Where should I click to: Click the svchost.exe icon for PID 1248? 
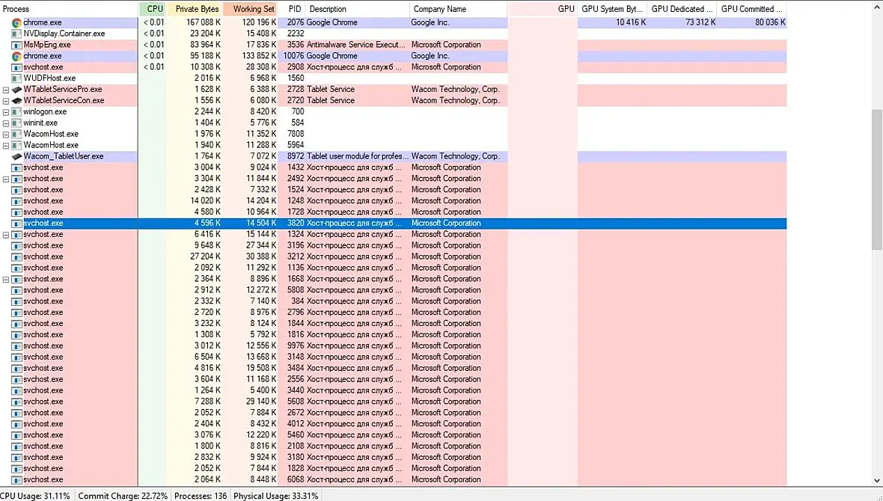17,201
